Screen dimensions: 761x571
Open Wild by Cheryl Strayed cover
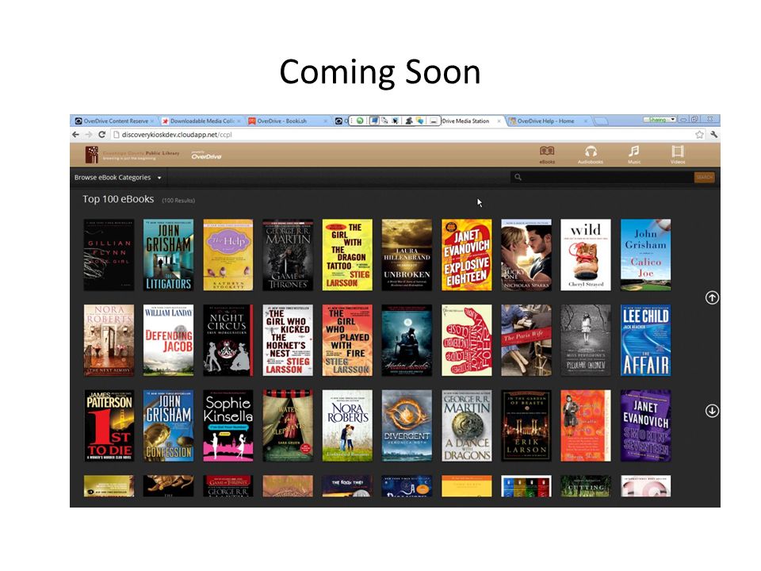[x=586, y=255]
